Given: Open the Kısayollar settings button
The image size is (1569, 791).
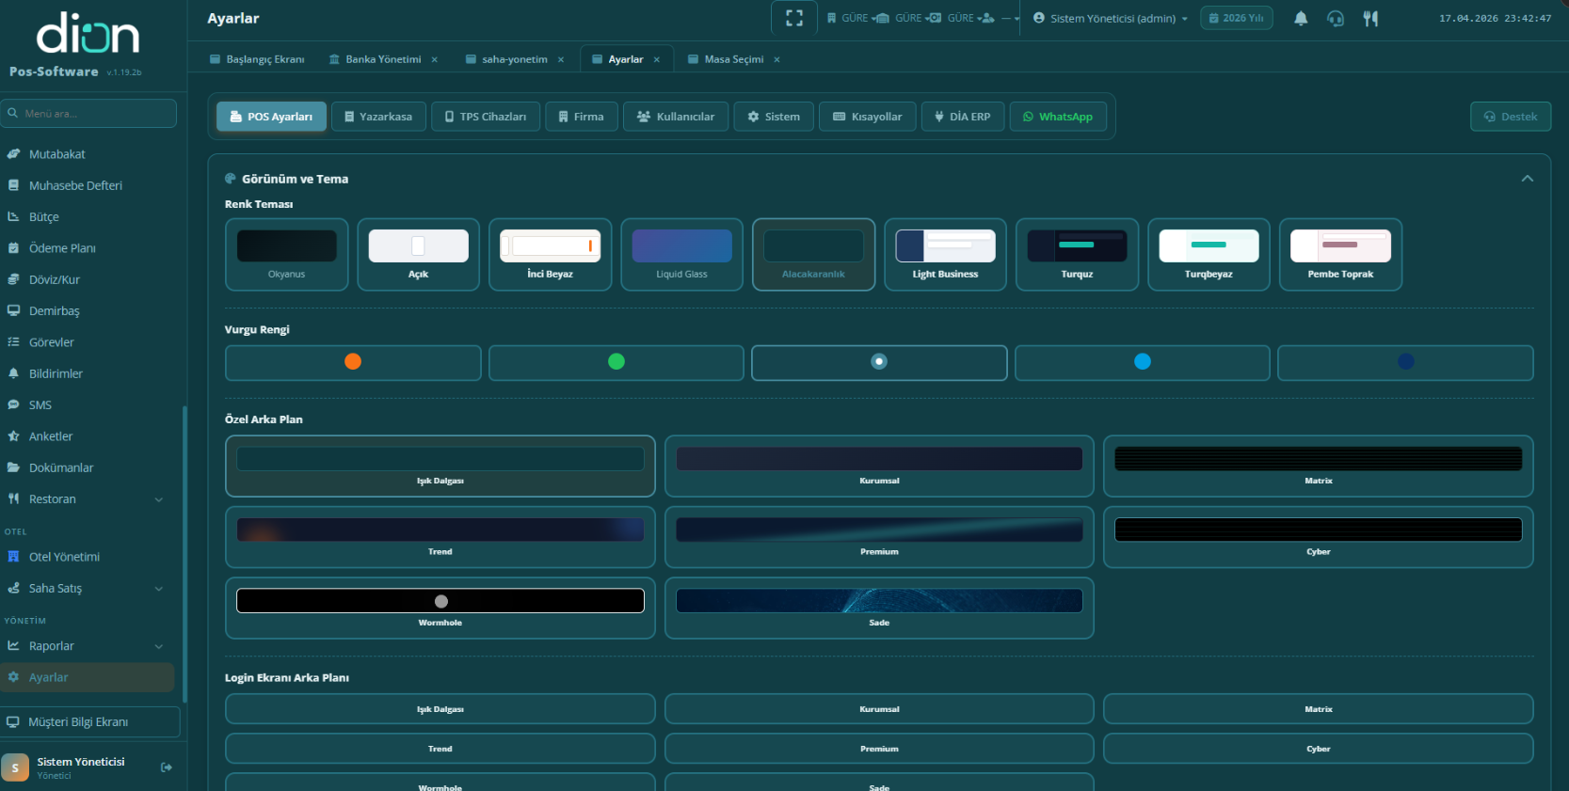Looking at the screenshot, I should [x=868, y=117].
